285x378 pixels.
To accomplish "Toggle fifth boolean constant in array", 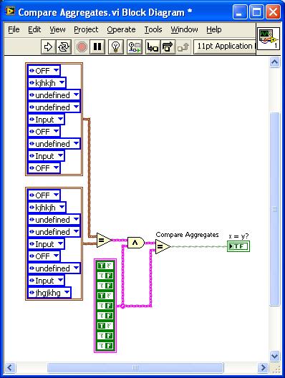I will coord(105,306).
